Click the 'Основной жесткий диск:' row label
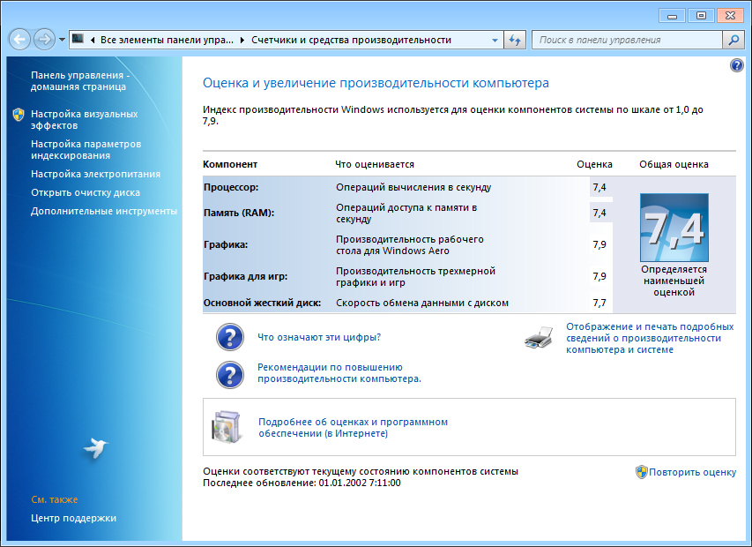The width and height of the screenshot is (752, 547). coord(262,303)
